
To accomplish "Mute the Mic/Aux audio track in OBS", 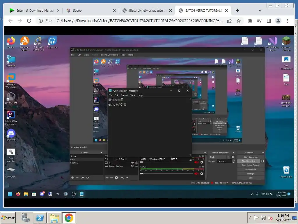I will [196, 174].
